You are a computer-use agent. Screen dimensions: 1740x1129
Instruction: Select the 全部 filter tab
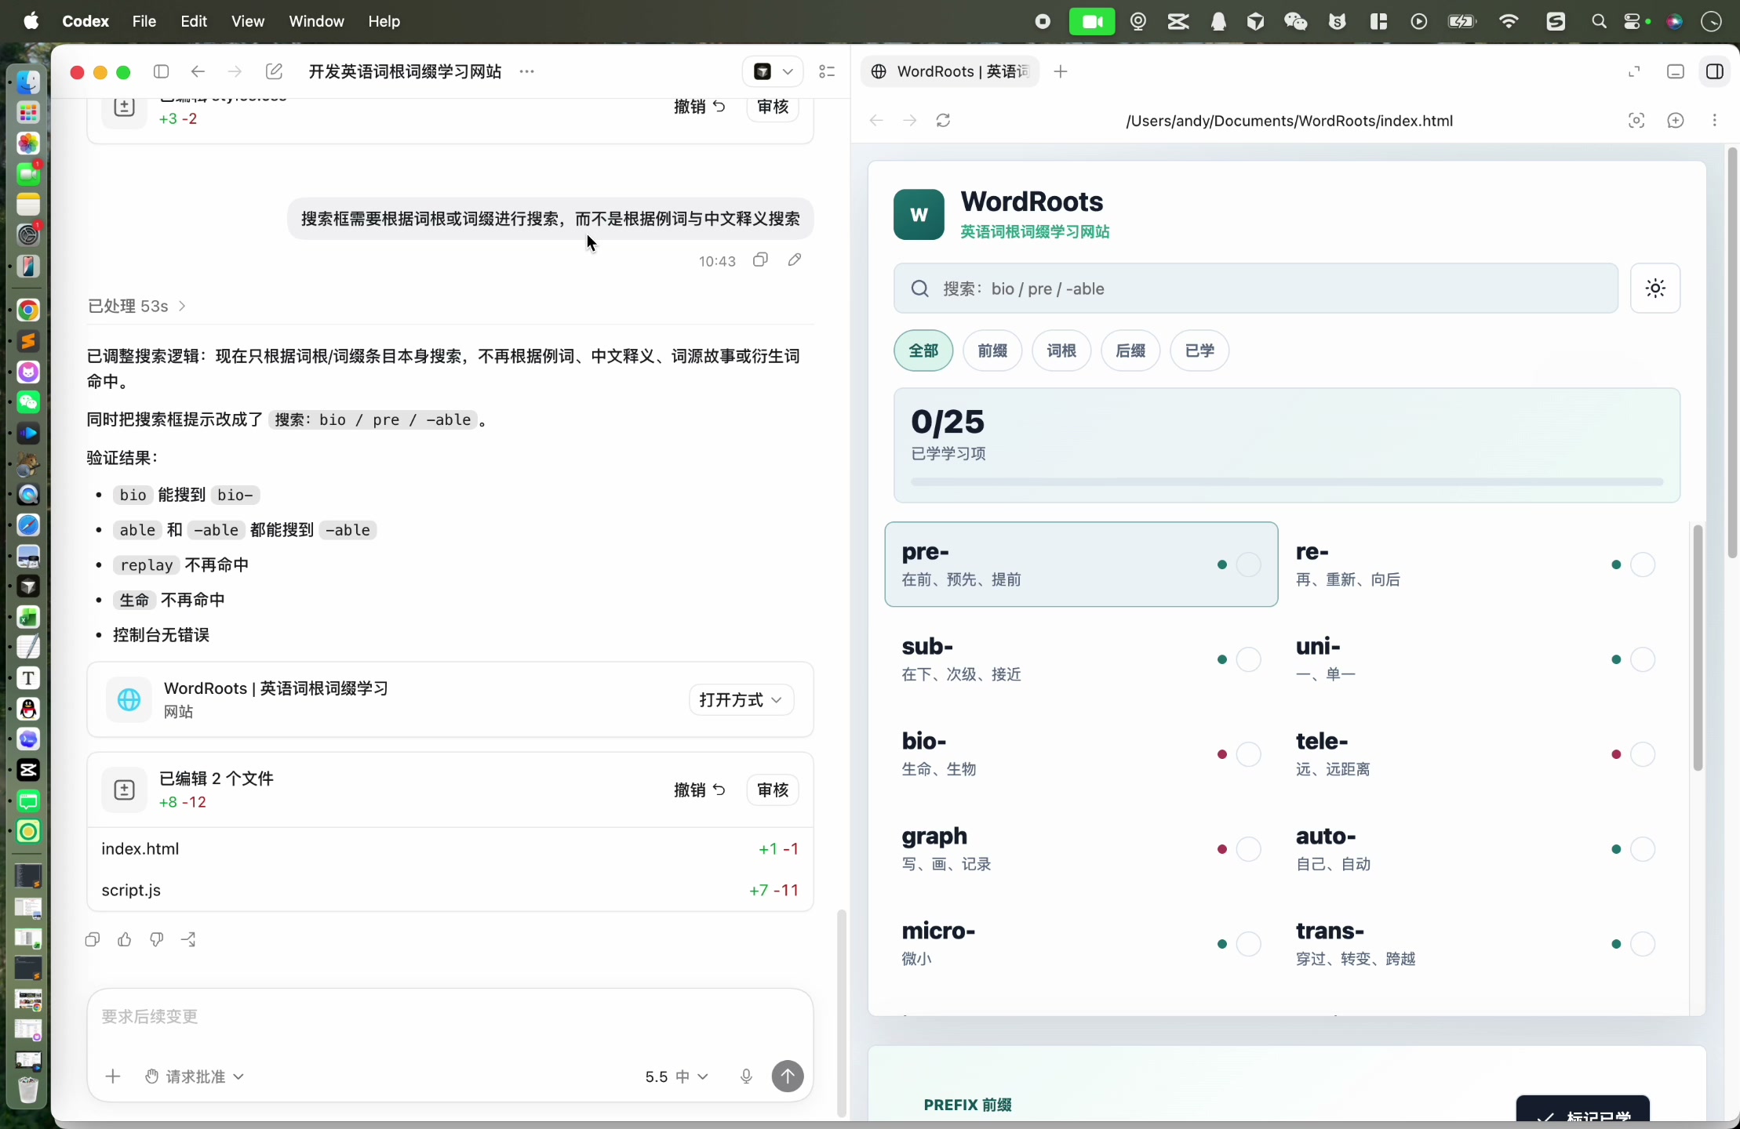click(923, 350)
